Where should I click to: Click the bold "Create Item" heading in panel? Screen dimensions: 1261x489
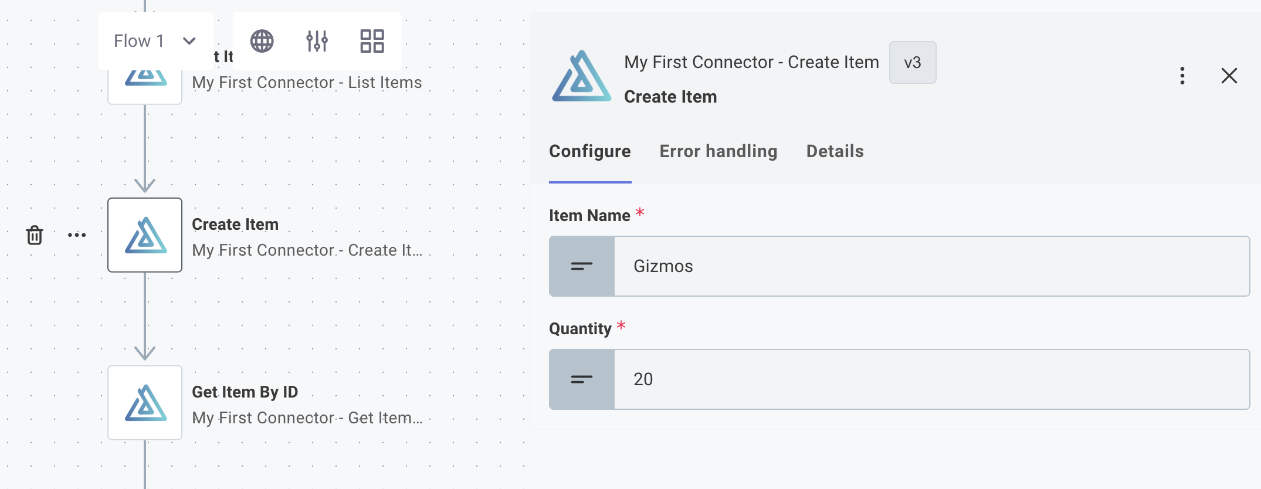[670, 97]
